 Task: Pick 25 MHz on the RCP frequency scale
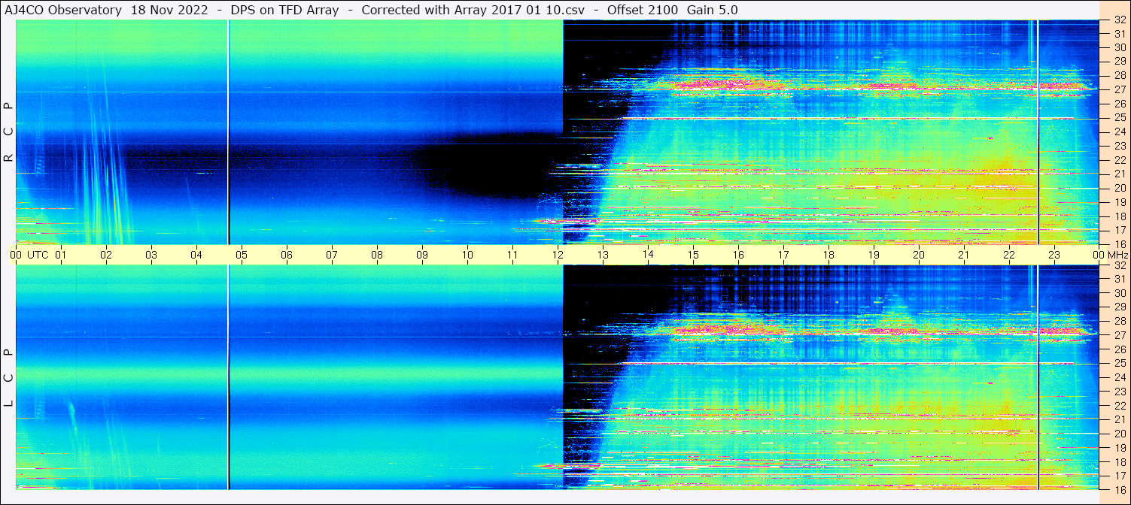tap(1120, 117)
